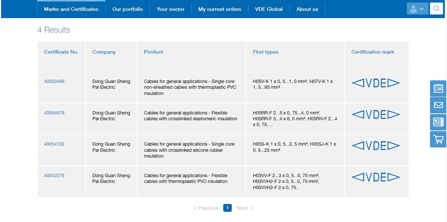Click VDE mark for certificate 40054678
The image size is (447, 222).
375,115
